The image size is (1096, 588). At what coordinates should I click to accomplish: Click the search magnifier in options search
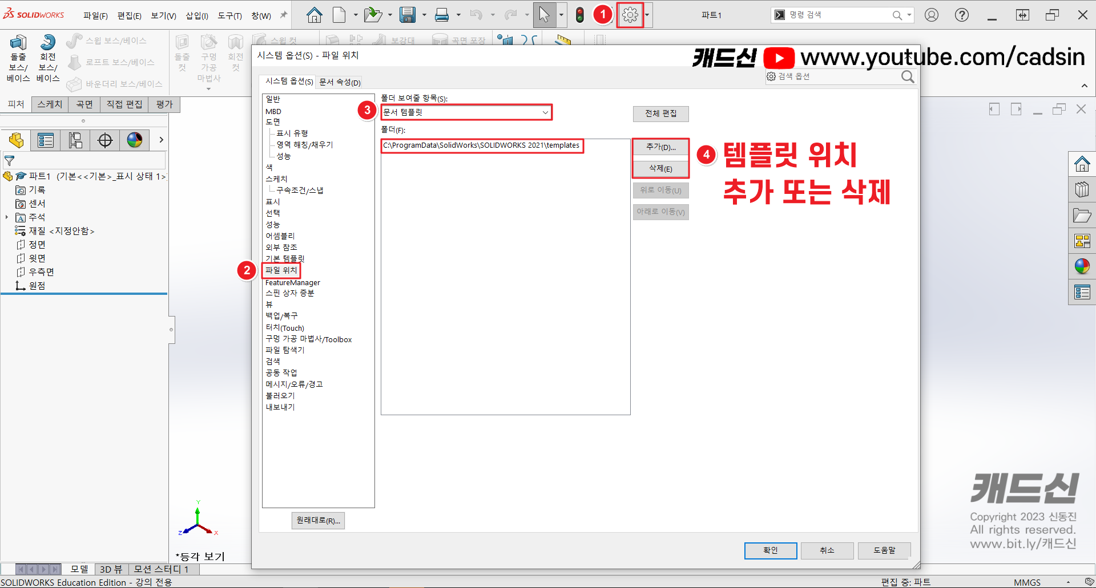click(908, 76)
